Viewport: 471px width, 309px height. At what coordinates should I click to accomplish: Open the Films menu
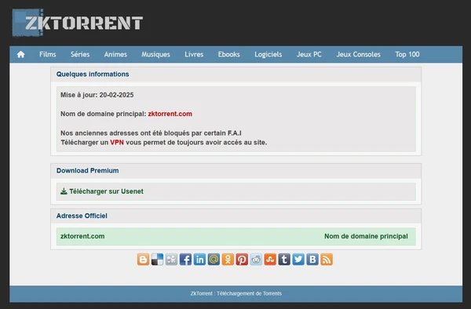click(x=47, y=54)
